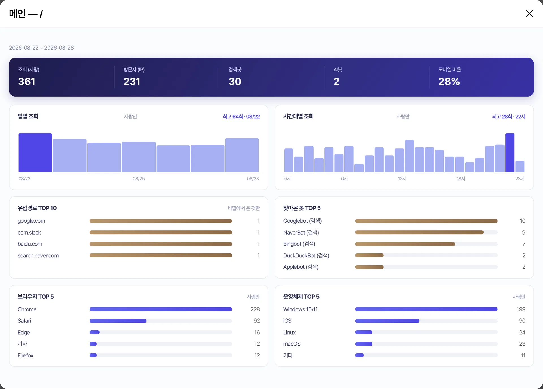Select the Safari browser row label
Image resolution: width=543 pixels, height=389 pixels.
point(24,321)
